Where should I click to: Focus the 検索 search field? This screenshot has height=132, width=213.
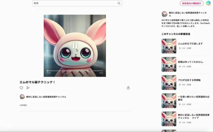tap(77, 3)
